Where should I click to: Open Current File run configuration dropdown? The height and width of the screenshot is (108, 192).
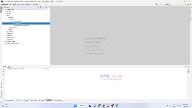point(167,4)
